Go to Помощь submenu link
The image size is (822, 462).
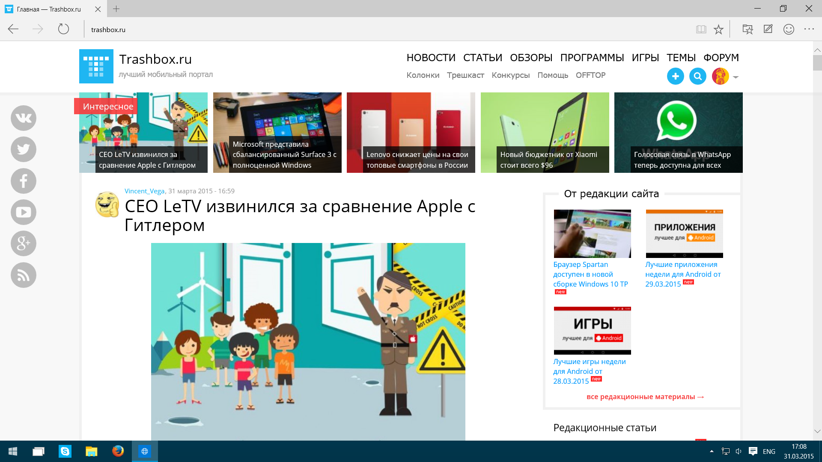tap(553, 75)
